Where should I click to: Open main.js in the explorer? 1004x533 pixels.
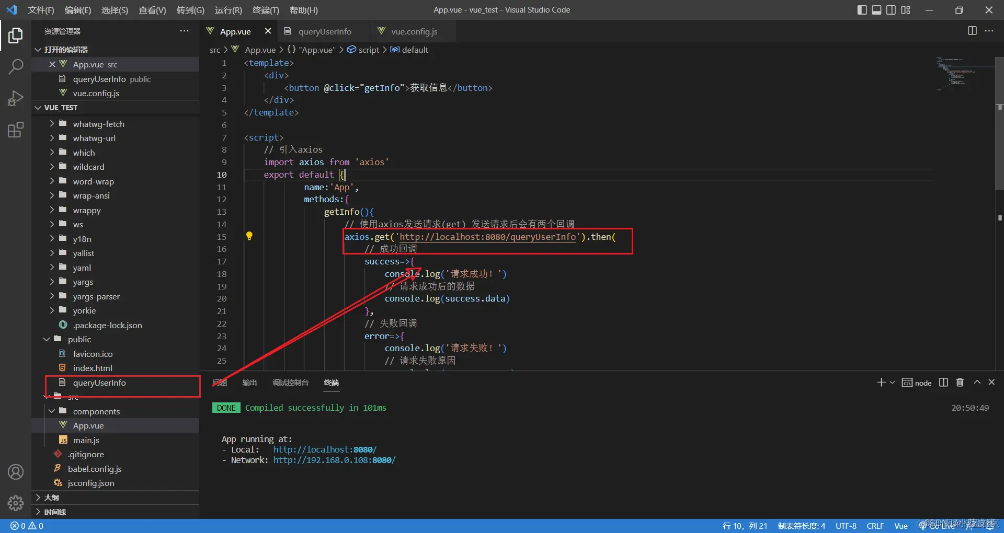click(86, 440)
